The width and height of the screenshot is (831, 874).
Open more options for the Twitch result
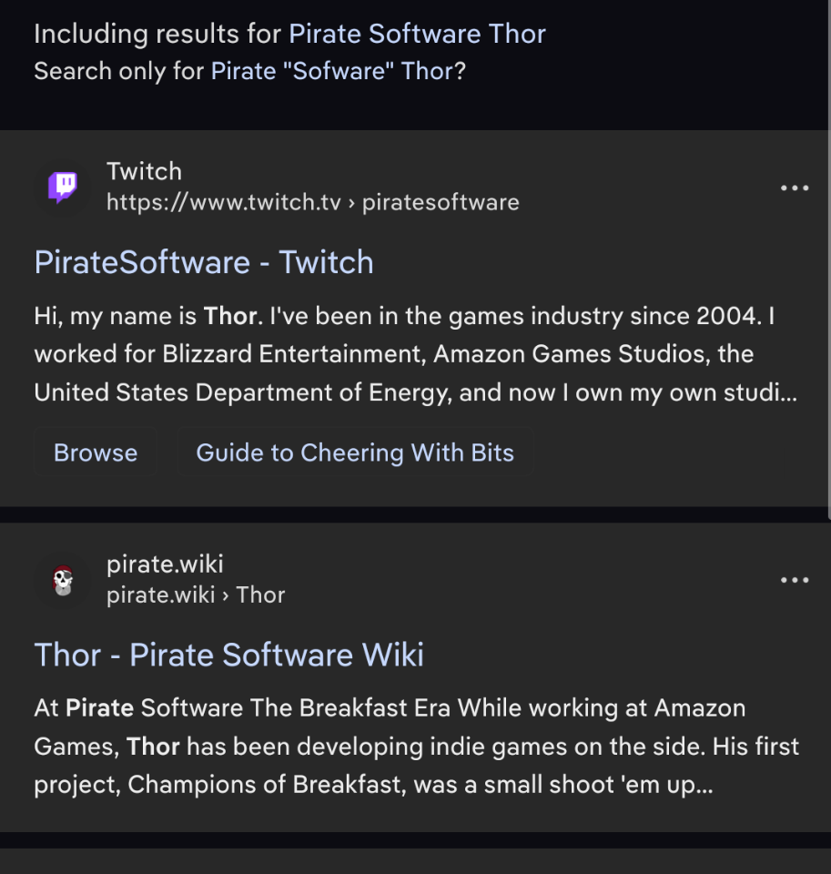click(x=795, y=188)
